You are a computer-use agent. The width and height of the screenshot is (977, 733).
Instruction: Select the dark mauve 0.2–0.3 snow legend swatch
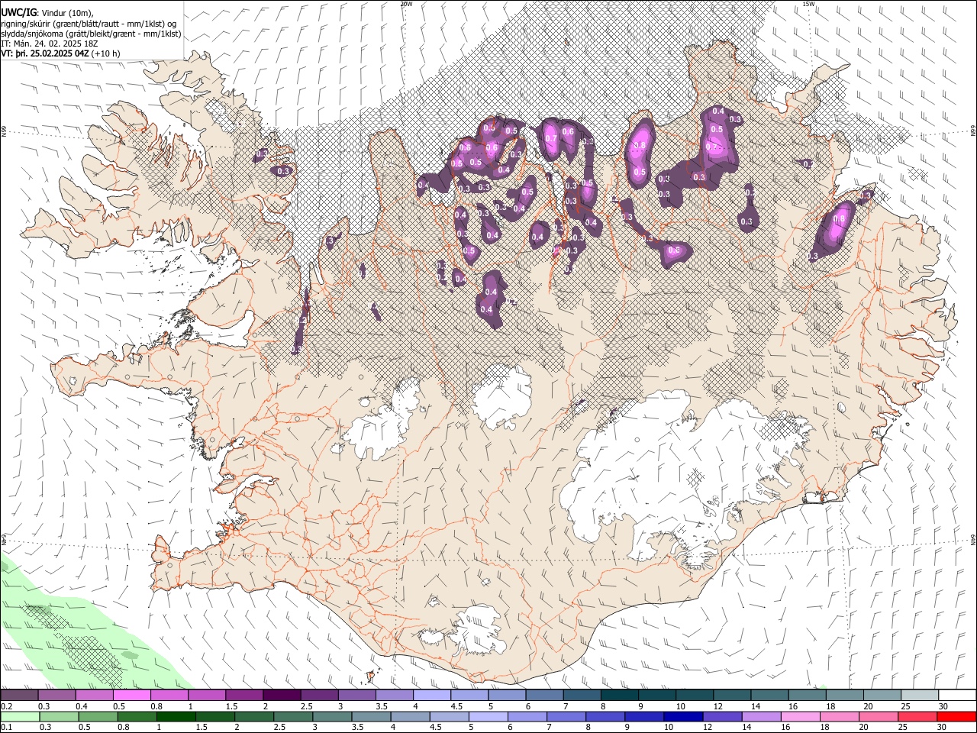(x=19, y=696)
